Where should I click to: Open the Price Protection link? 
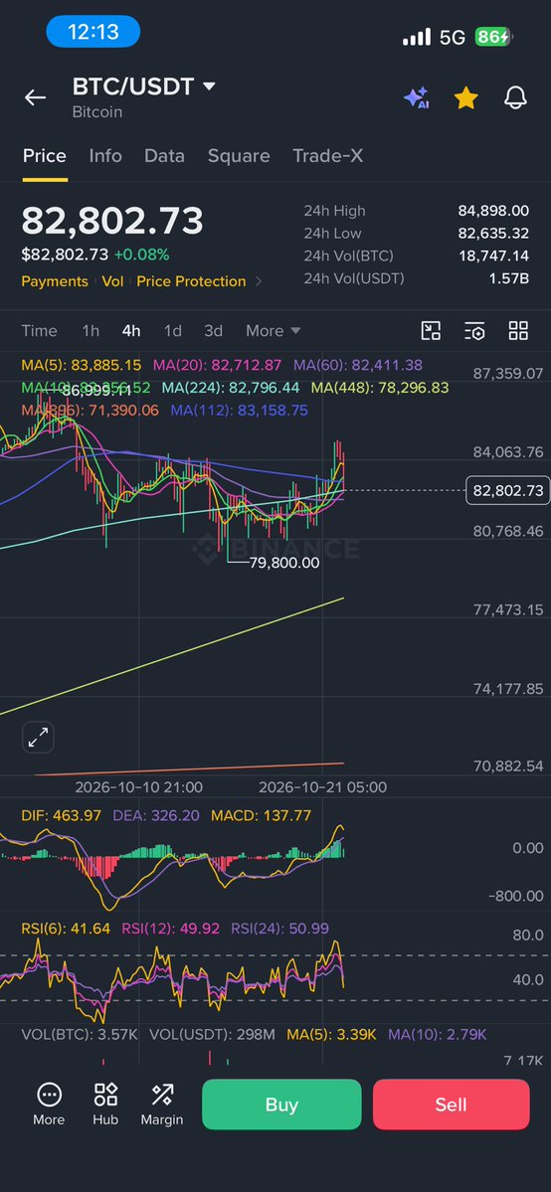point(191,281)
